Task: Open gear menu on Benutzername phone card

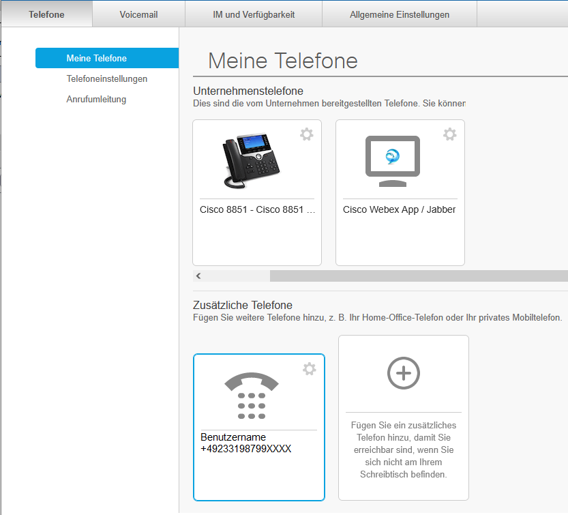Action: (310, 369)
